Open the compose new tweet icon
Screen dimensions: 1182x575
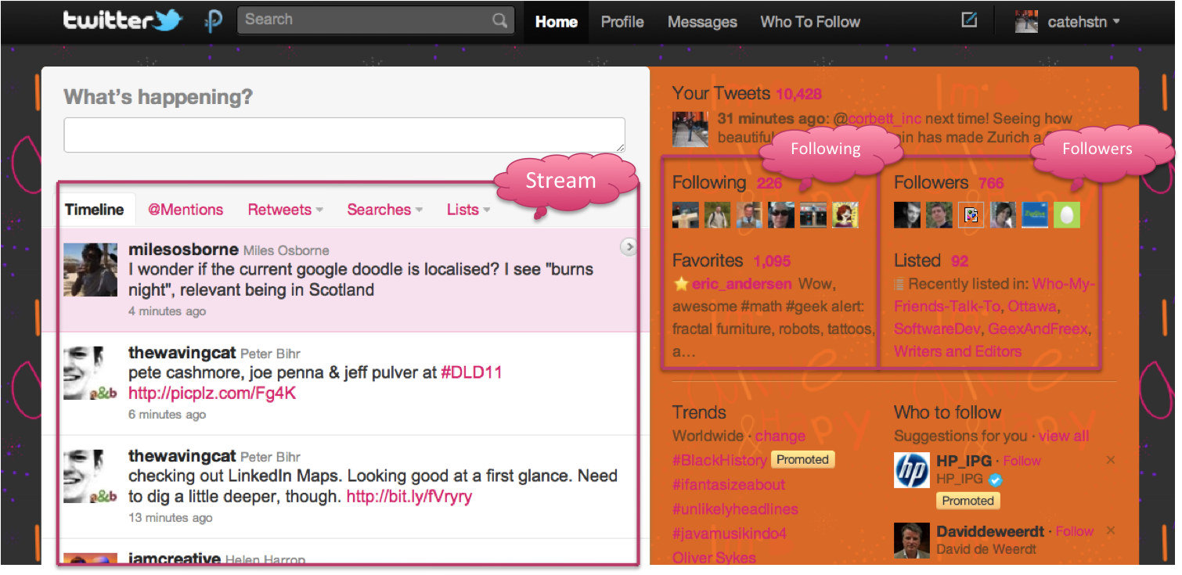pyautogui.click(x=969, y=20)
